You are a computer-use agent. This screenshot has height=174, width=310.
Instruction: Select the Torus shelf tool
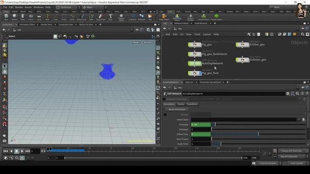[31, 17]
